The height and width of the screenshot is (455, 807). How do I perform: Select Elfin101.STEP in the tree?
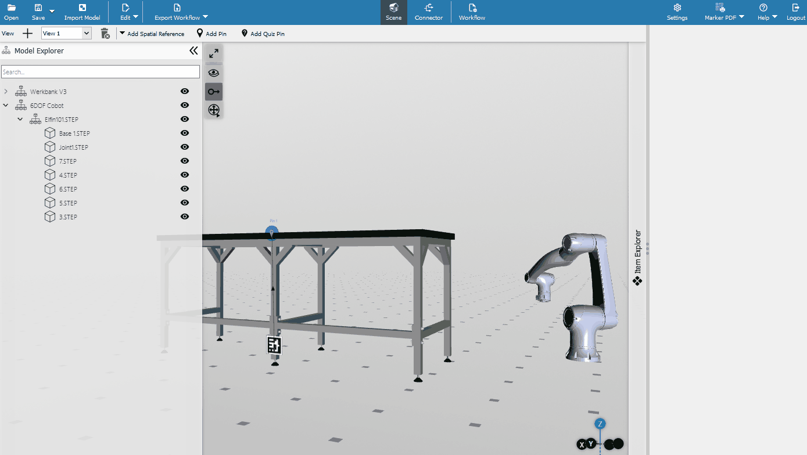pyautogui.click(x=62, y=120)
